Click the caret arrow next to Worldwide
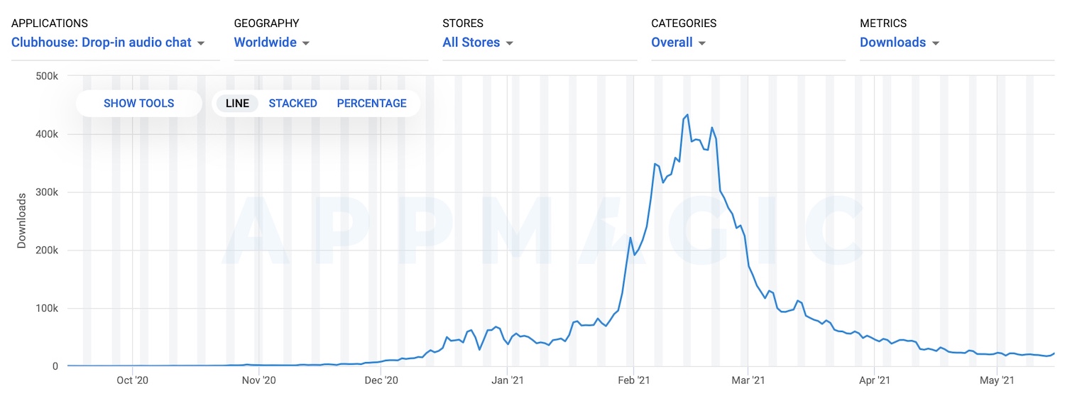 pyautogui.click(x=306, y=43)
